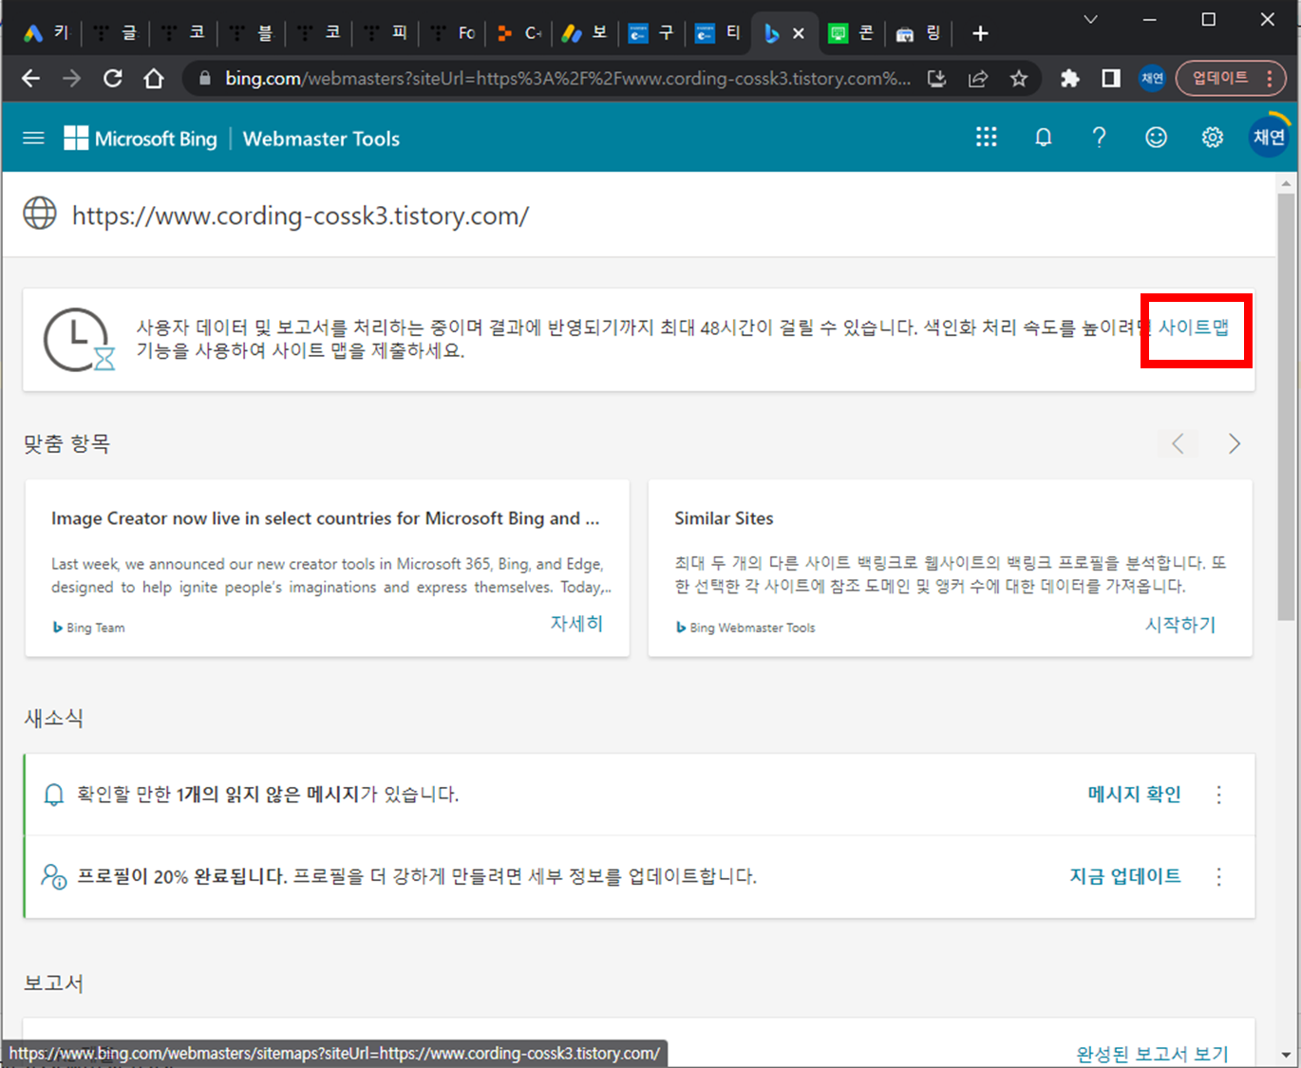
Task: Click the 사이트맵 link
Action: click(1194, 327)
